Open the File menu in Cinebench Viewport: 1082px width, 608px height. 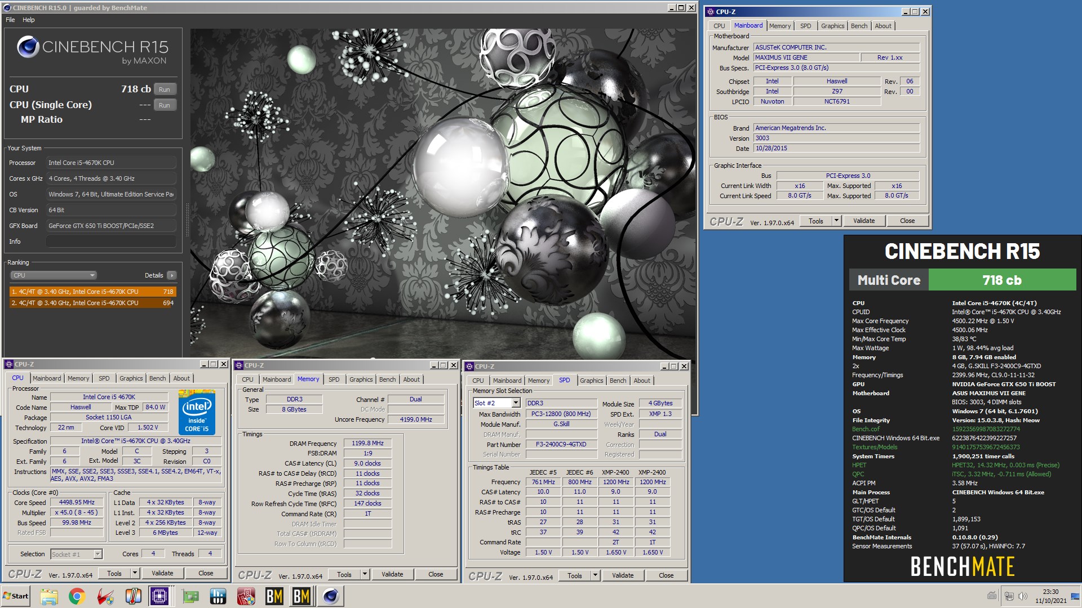pos(10,20)
